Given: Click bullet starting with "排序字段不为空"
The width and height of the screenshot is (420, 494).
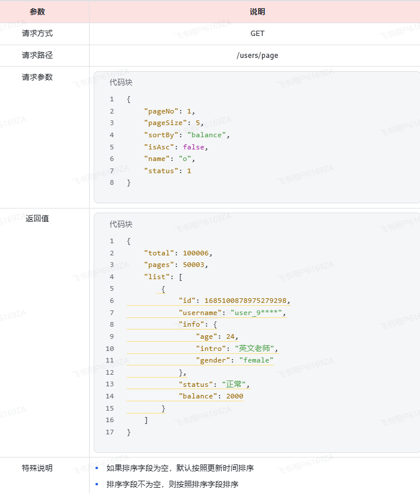Looking at the screenshot, I should (x=172, y=484).
